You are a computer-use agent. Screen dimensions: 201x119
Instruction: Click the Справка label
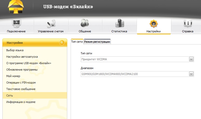[188, 31]
